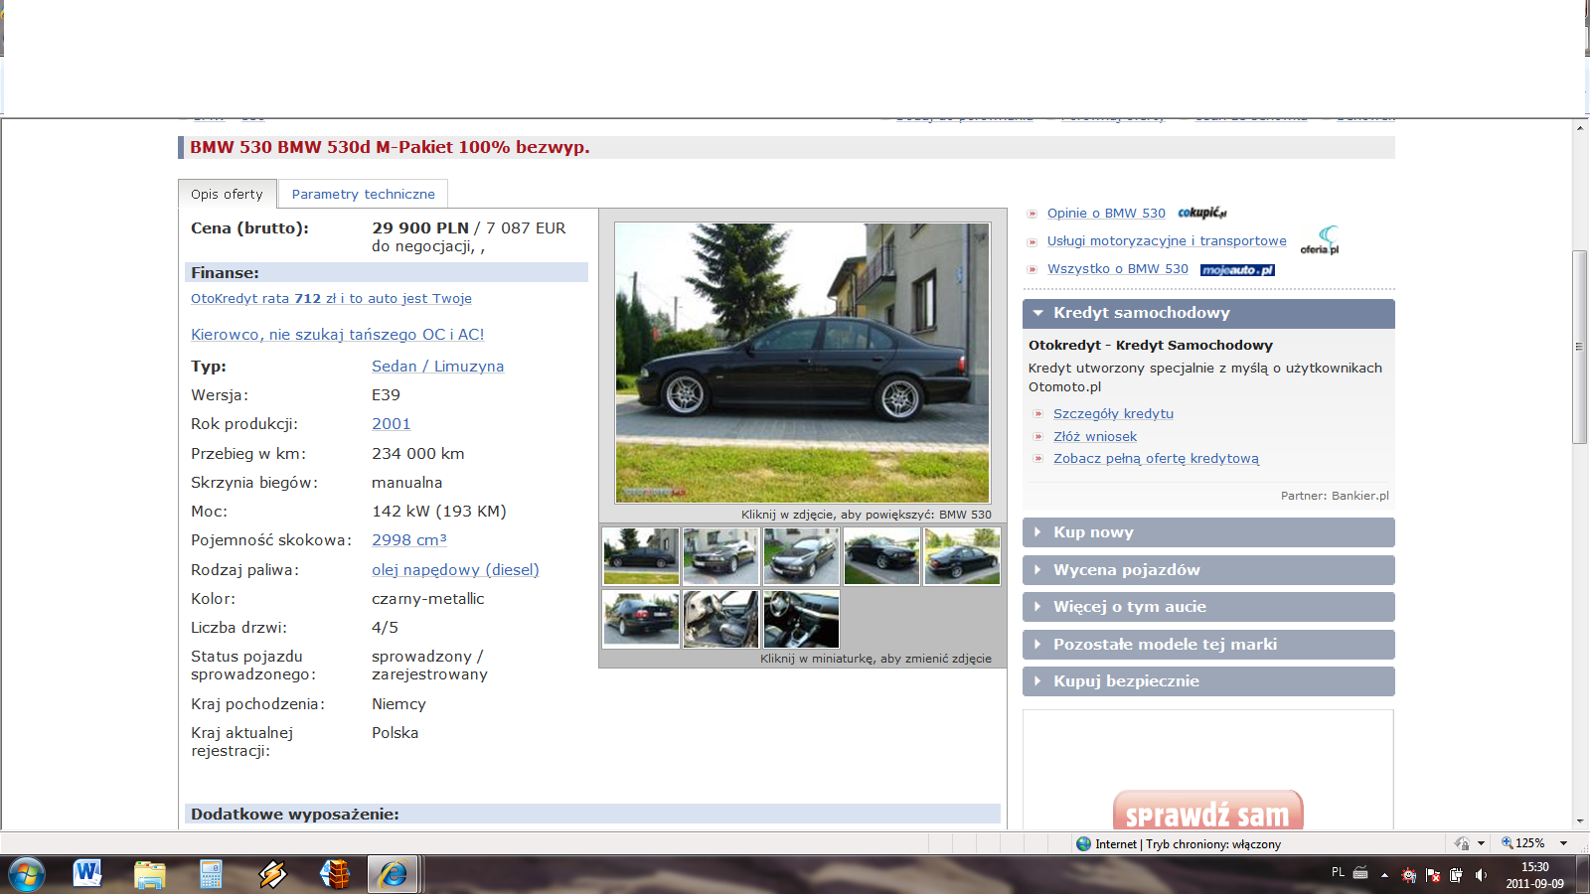Click the 142 kW (193 KM) power value
This screenshot has width=1590, height=894.
439,511
